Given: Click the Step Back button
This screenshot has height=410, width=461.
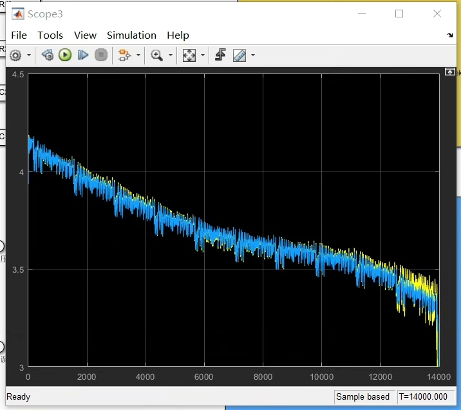Looking at the screenshot, I should (x=48, y=55).
